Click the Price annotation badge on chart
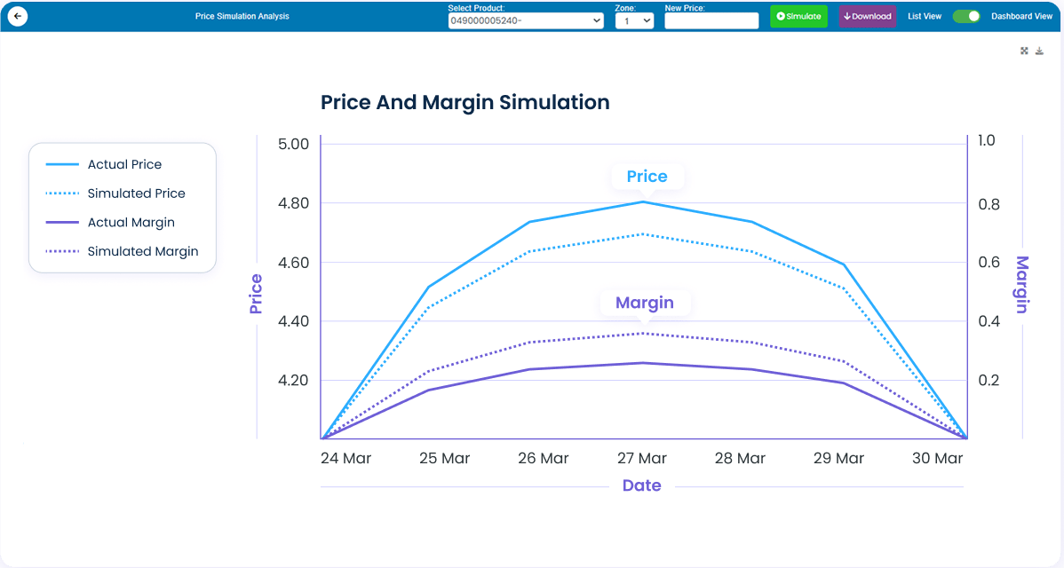This screenshot has height=568, width=1064. tap(647, 176)
